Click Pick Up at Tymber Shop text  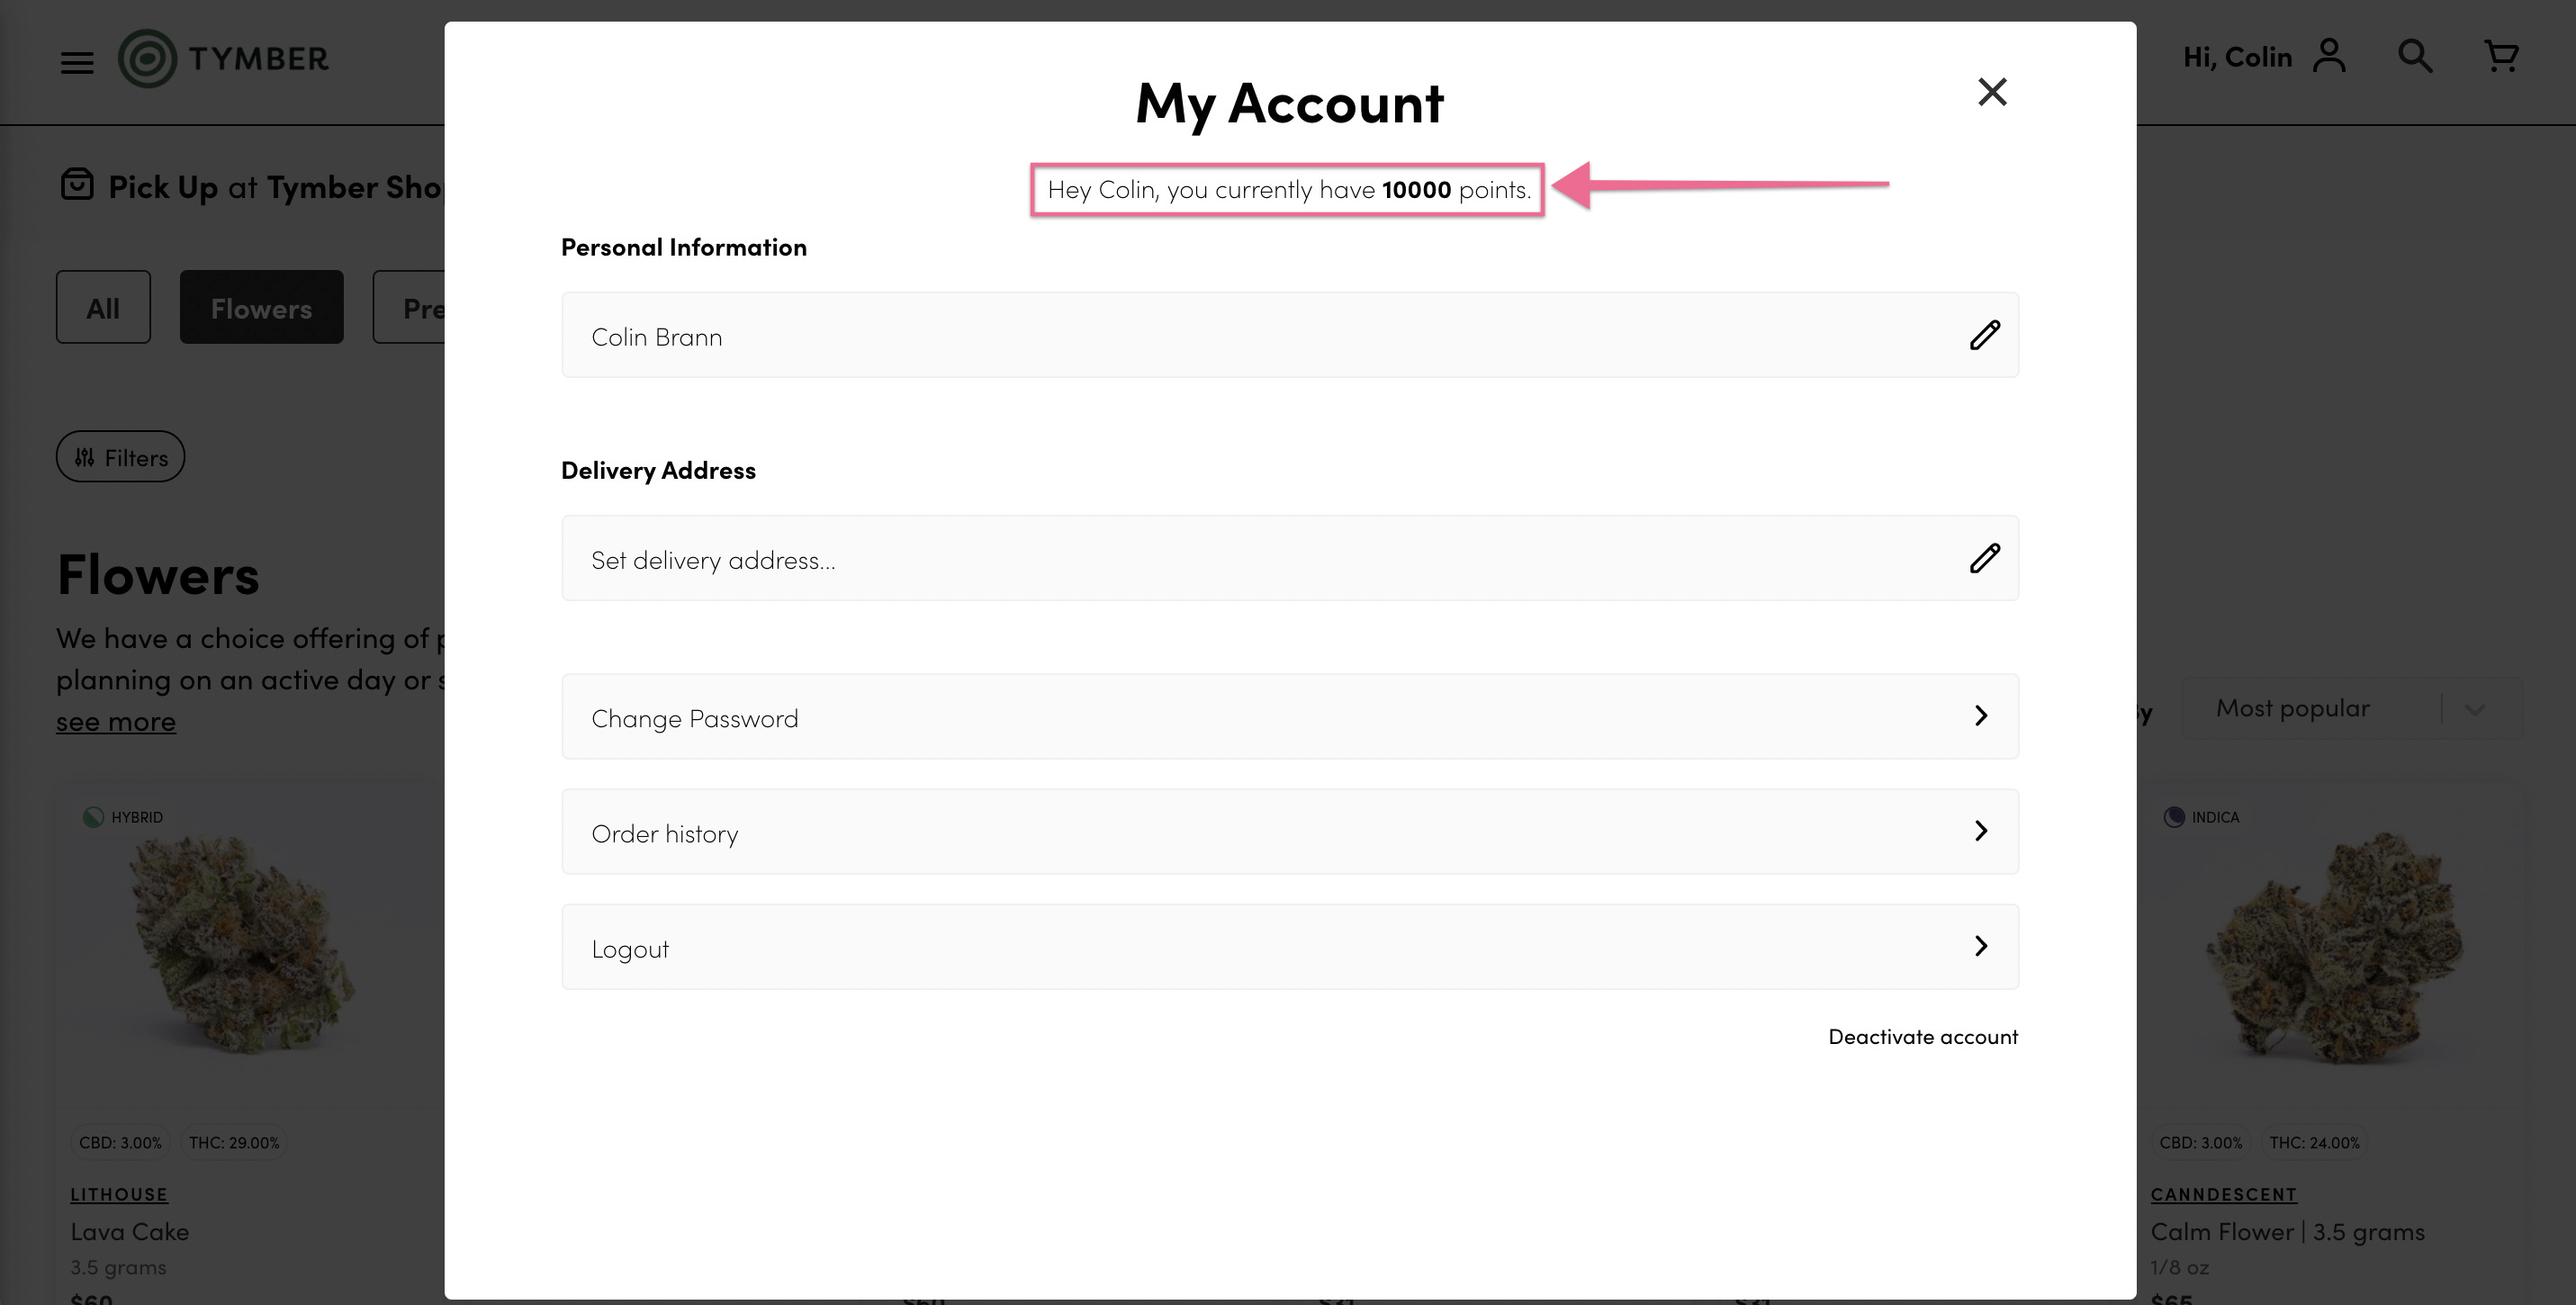tap(275, 187)
